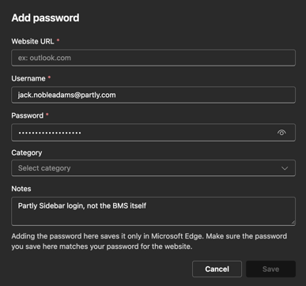
Task: Open the Select category dropdown
Action: click(153, 168)
